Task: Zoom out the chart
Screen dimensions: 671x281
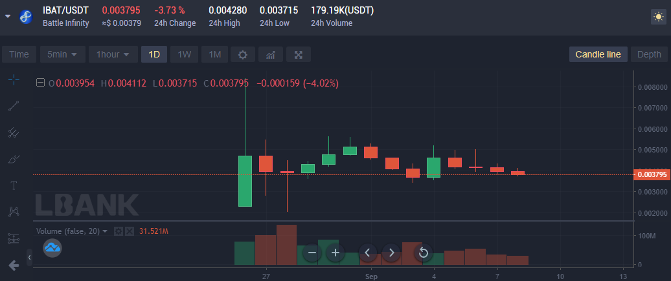Action: coord(312,253)
